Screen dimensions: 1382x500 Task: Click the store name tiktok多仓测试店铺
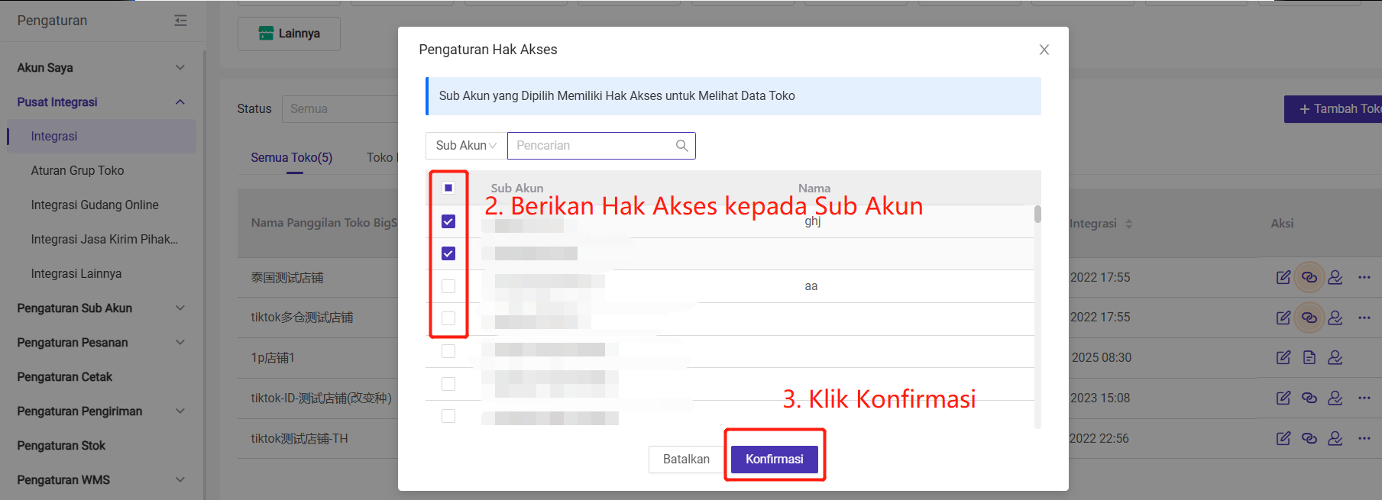coord(302,318)
